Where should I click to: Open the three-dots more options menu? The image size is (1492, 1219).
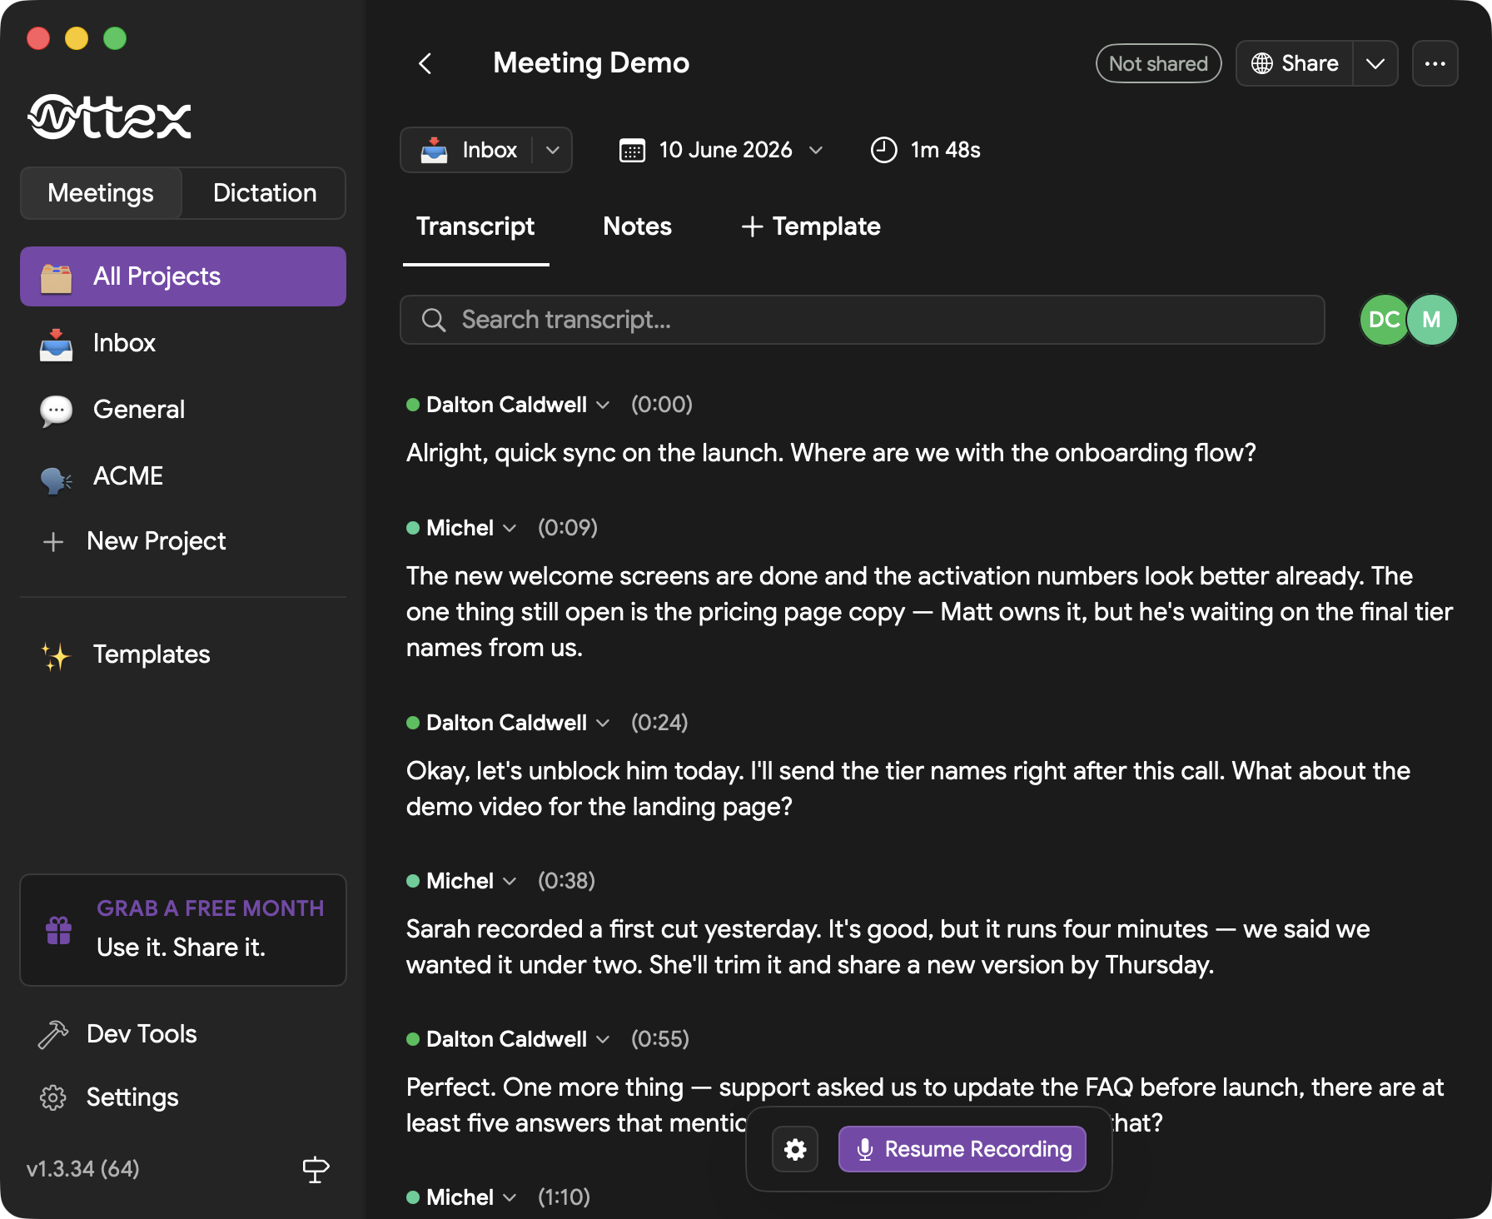[x=1435, y=63]
